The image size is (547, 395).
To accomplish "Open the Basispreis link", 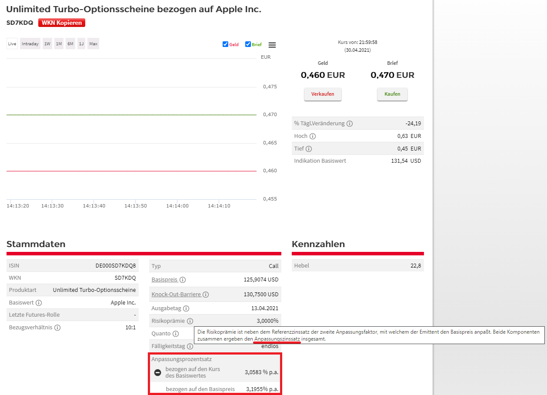I will coord(164,280).
